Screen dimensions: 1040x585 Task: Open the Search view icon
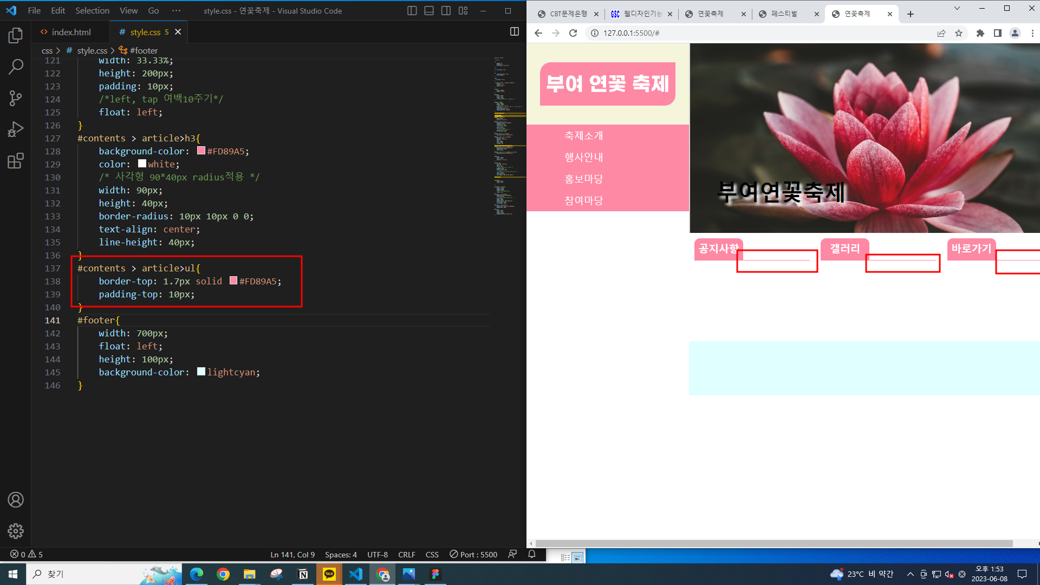[x=16, y=67]
